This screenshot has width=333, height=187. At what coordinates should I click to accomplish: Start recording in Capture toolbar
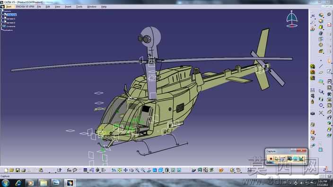tap(271, 159)
